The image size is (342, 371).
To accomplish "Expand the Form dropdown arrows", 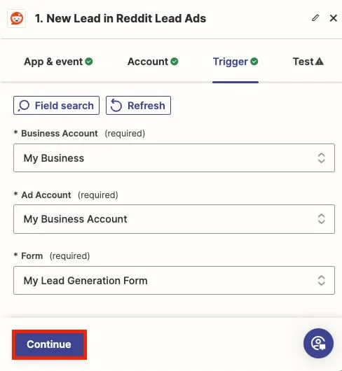I will 321,281.
